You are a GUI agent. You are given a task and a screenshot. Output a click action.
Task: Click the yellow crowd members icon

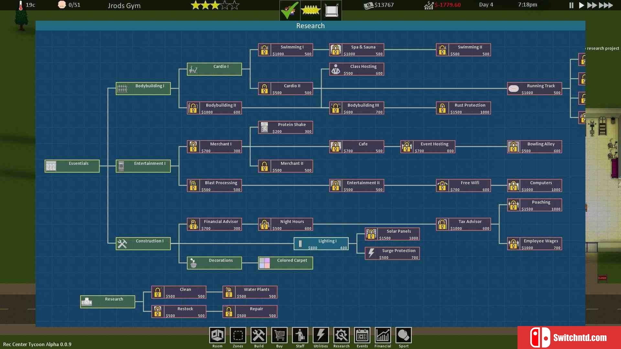310,10
